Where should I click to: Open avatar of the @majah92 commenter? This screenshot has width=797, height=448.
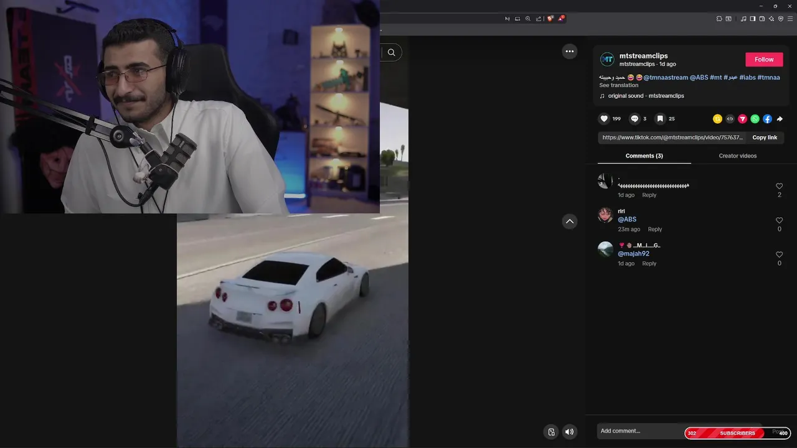point(605,250)
